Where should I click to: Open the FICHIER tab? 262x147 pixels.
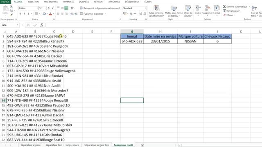(x=5, y=2)
